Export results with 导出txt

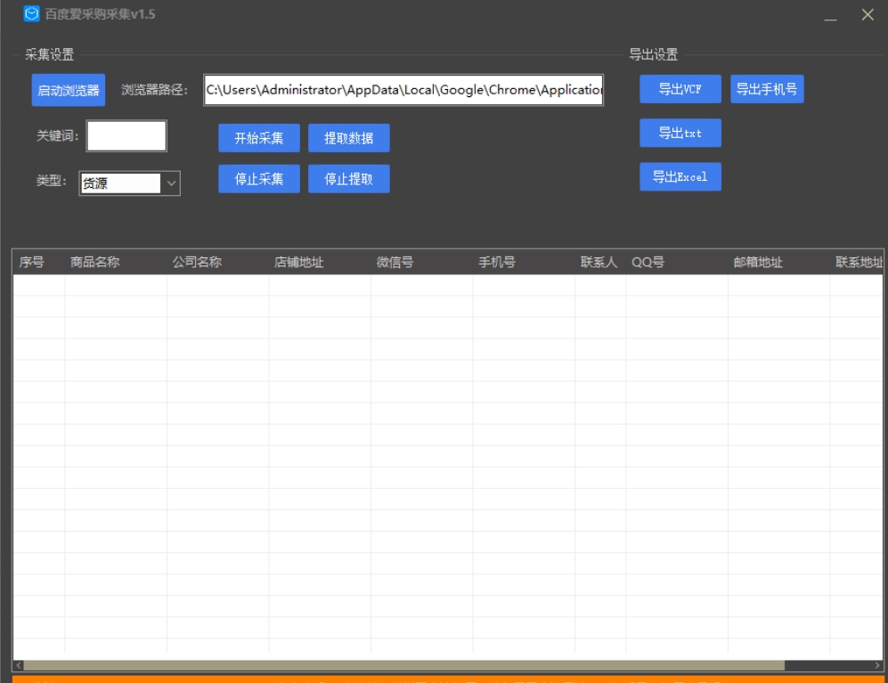680,133
